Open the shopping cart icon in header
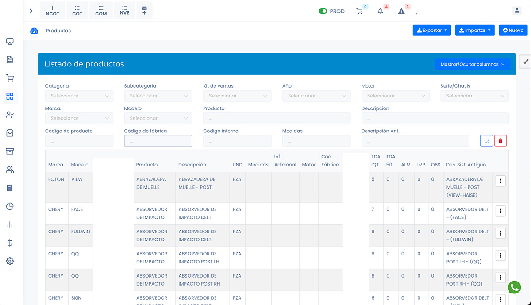The height and width of the screenshot is (305, 531). (x=359, y=12)
